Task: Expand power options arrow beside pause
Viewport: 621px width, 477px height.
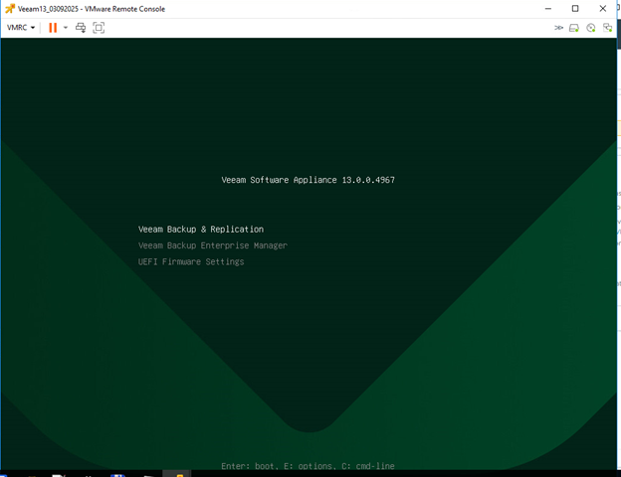Action: click(66, 28)
